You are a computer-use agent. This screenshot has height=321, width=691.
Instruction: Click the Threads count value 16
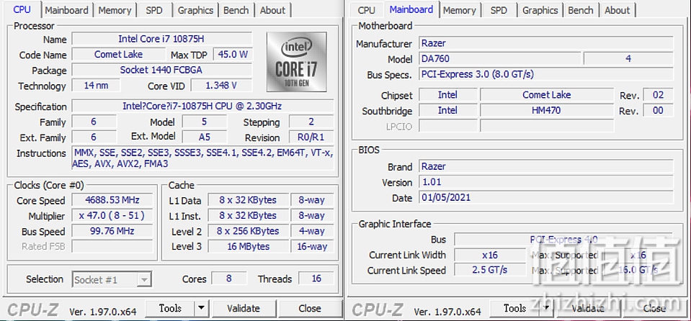(x=316, y=279)
